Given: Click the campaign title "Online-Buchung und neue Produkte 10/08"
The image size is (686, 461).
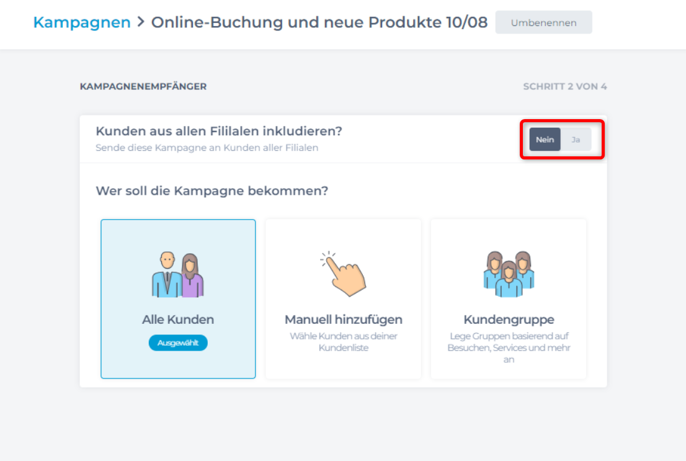Looking at the screenshot, I should pos(319,22).
